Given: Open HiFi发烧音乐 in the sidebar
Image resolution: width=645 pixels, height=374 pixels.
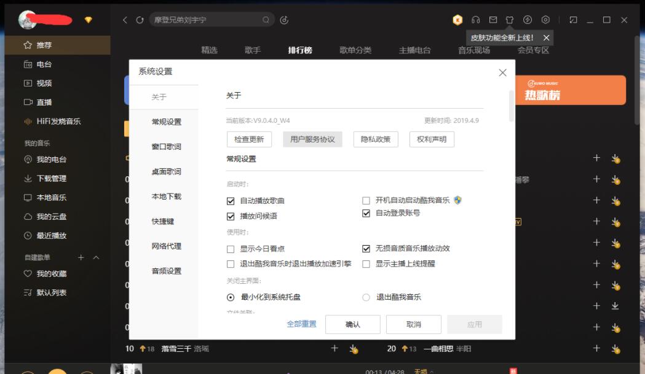Looking at the screenshot, I should (58, 121).
